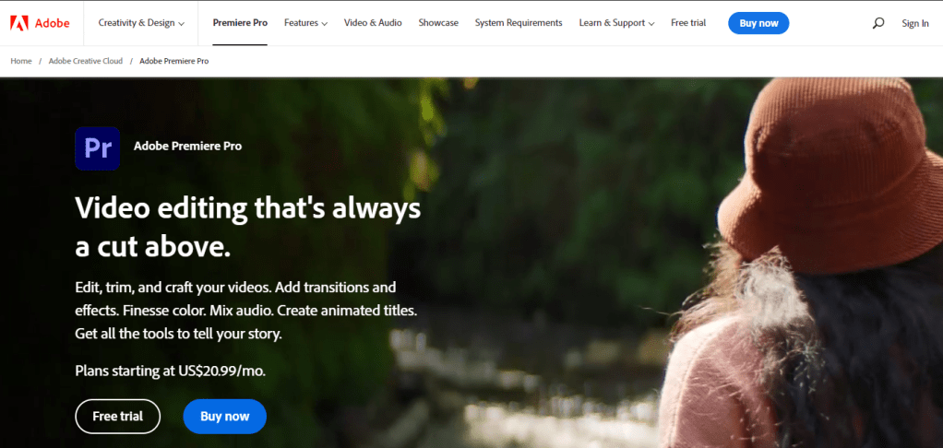Screen dimensions: 943x448
Task: Click the Premiere Pro Pr app icon
Action: click(x=98, y=147)
